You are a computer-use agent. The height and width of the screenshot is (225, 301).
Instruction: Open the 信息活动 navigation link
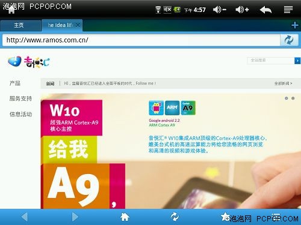[x=20, y=114]
